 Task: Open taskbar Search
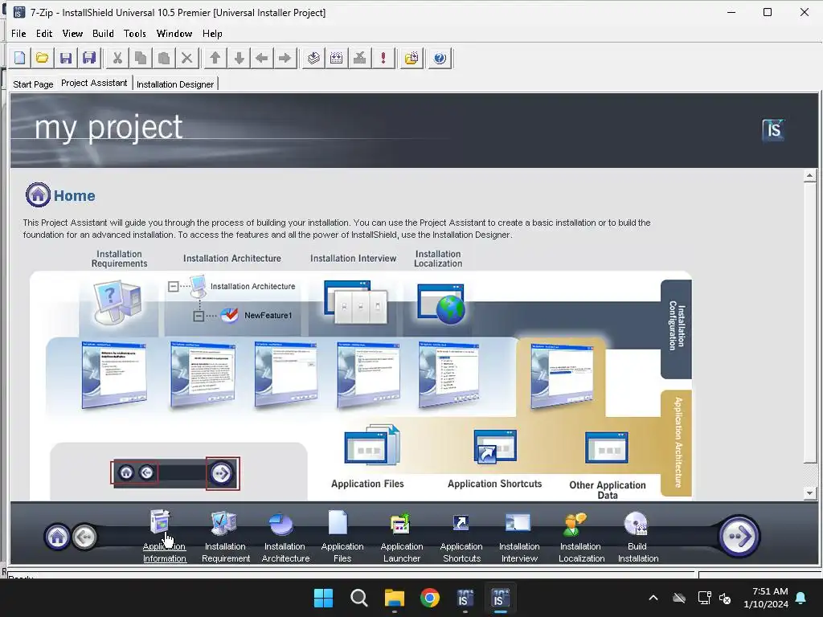[359, 598]
